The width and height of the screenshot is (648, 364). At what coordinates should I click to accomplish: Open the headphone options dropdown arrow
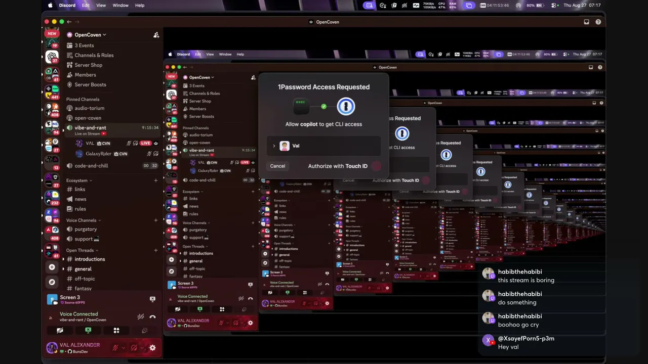pyautogui.click(x=142, y=348)
